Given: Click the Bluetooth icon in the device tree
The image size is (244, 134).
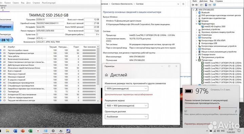Looking at the screenshot, I should [x=200, y=13].
